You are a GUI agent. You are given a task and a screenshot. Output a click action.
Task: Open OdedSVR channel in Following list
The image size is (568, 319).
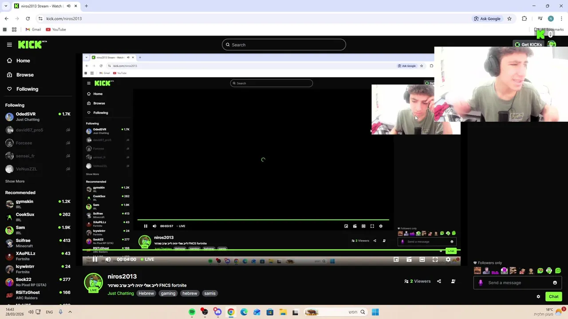click(38, 117)
